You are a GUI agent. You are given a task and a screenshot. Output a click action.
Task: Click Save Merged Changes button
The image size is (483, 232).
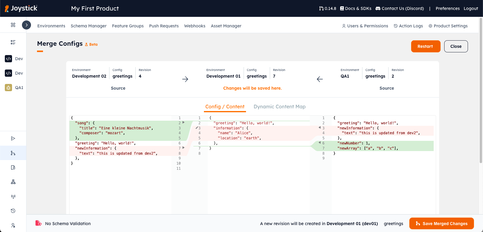coord(441,224)
